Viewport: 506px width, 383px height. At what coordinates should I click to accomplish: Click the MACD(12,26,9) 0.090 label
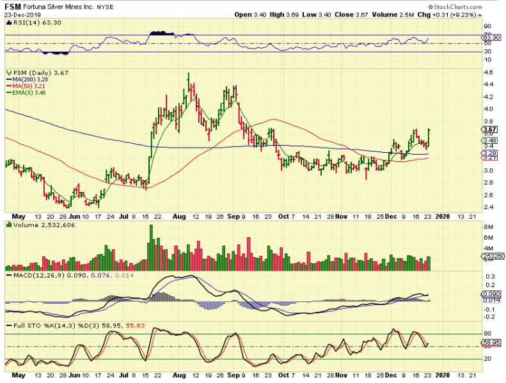pos(50,275)
